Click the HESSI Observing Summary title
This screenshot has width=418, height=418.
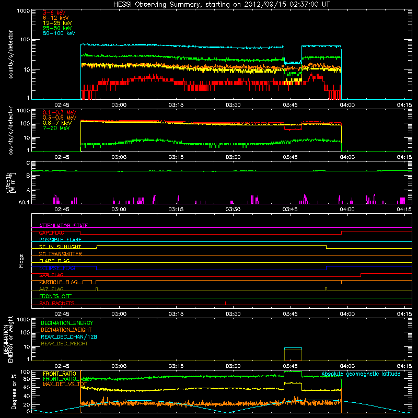222,5
